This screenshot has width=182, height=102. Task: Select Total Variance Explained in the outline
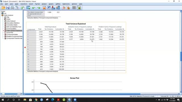click(14, 31)
